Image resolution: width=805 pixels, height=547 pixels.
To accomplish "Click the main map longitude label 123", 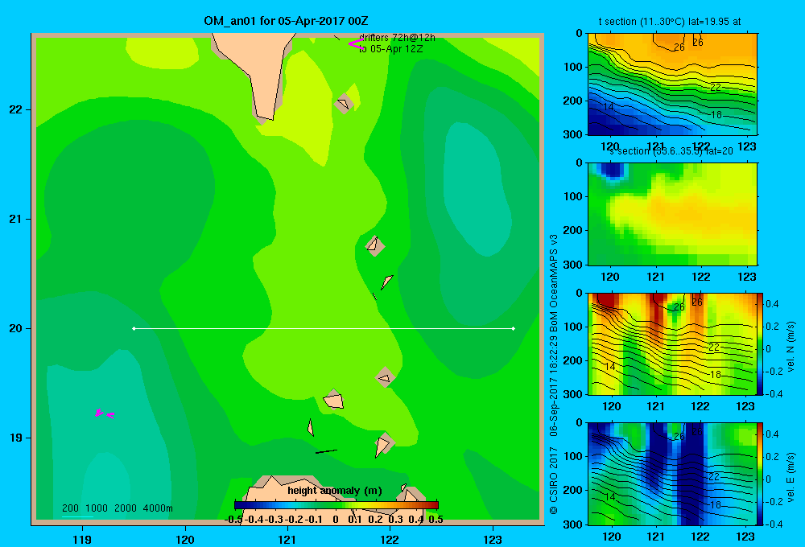I will pyautogui.click(x=493, y=539).
